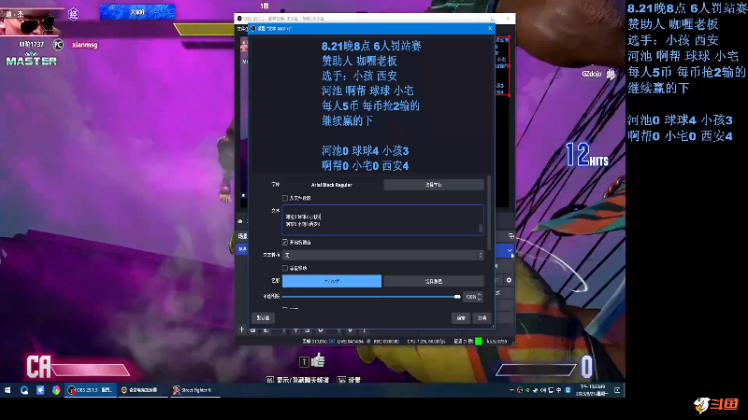Click the 中 input method indicator in tray
This screenshot has width=748, height=420.
[x=558, y=390]
